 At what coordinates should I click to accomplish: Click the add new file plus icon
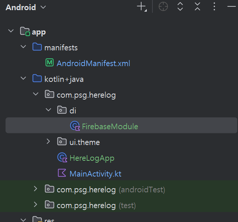(x=142, y=7)
